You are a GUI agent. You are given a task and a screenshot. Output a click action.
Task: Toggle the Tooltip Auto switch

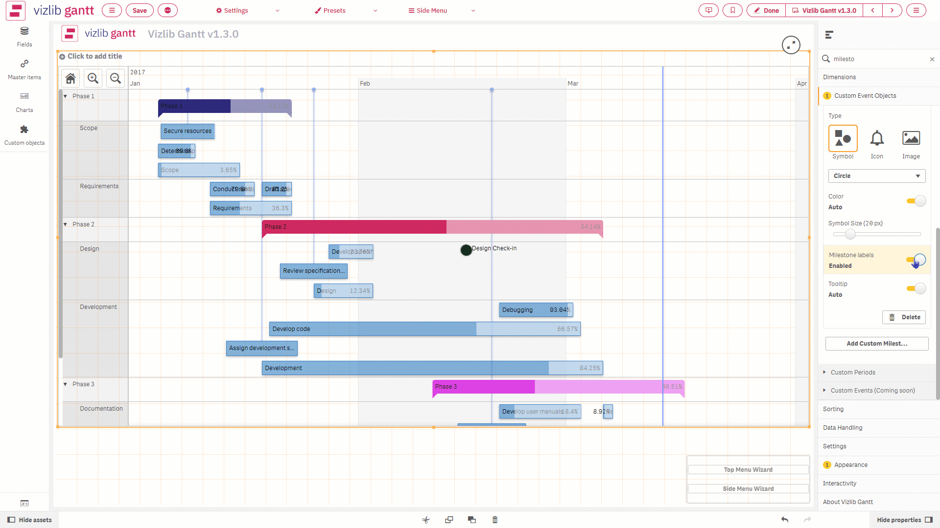(x=915, y=288)
